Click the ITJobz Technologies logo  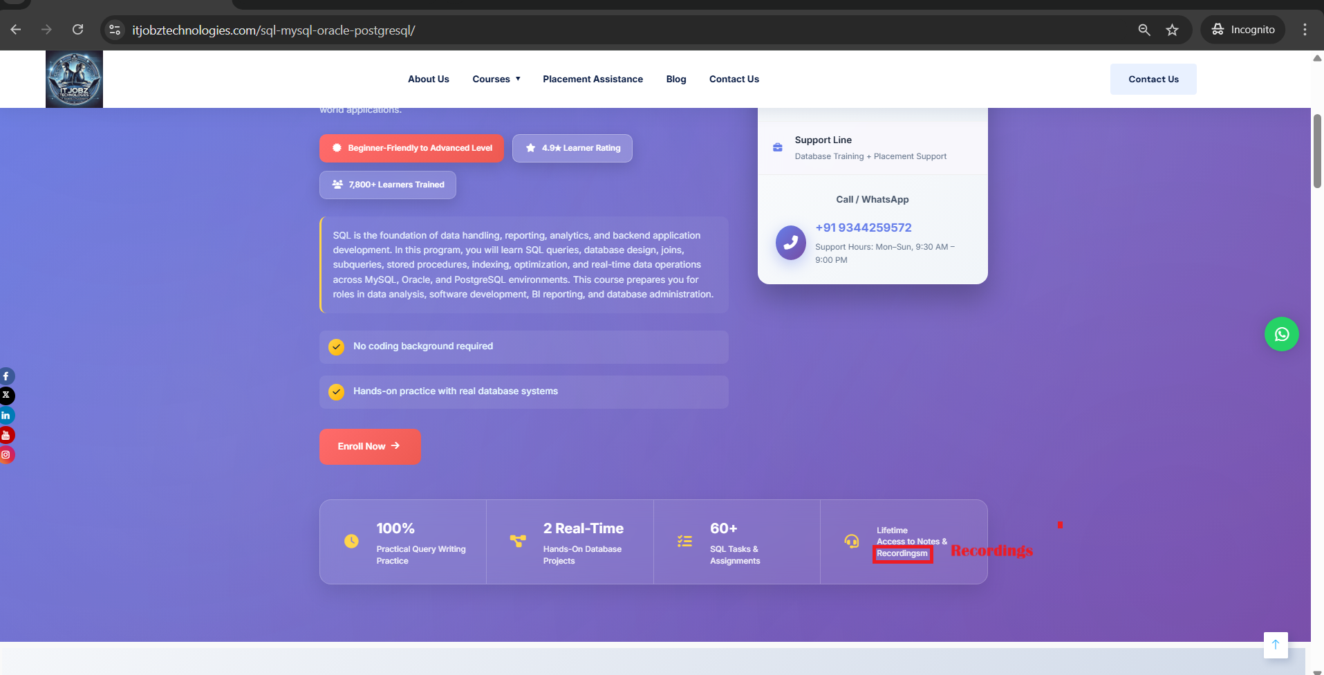click(x=74, y=80)
